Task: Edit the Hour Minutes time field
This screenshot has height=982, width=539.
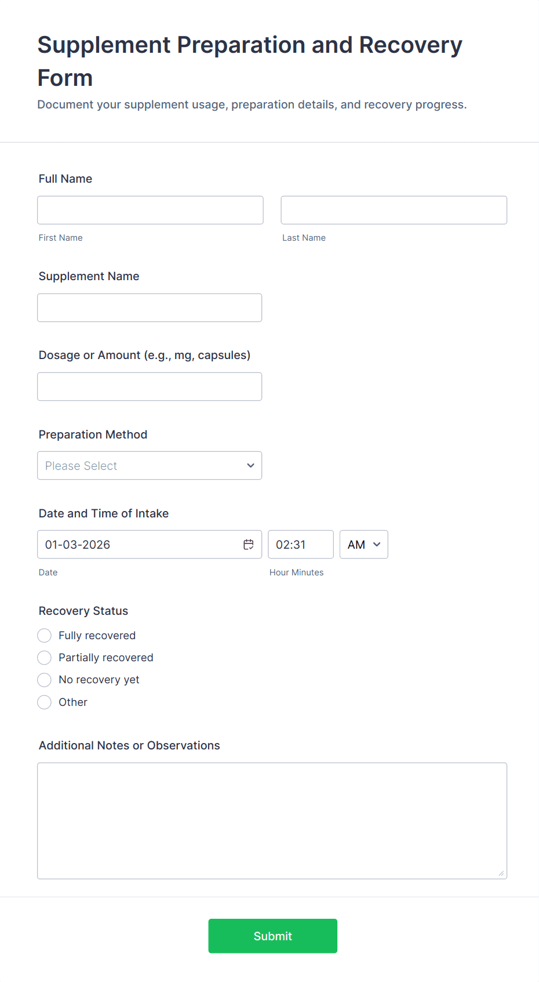Action: [x=300, y=545]
